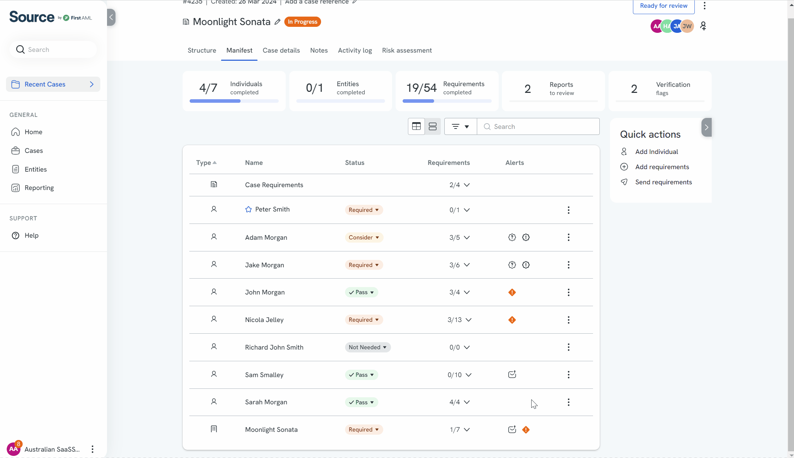The height and width of the screenshot is (458, 794).
Task: Click orange warning alert for John Morgan
Action: pos(512,292)
